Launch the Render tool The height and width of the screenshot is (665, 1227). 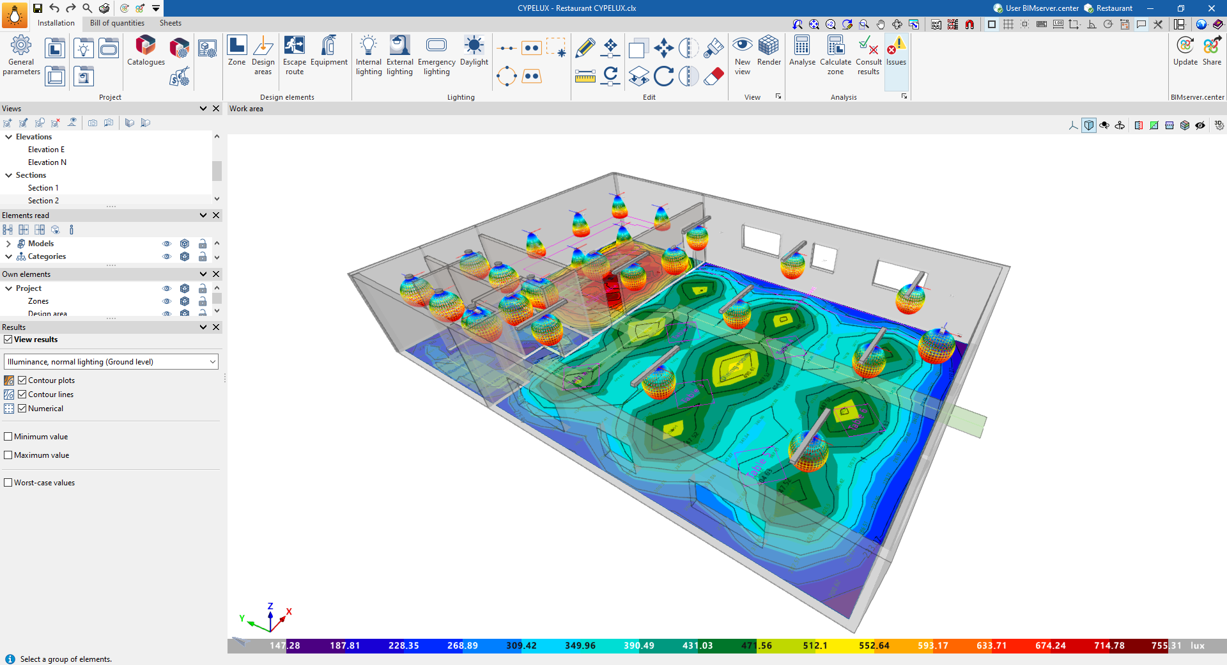769,51
